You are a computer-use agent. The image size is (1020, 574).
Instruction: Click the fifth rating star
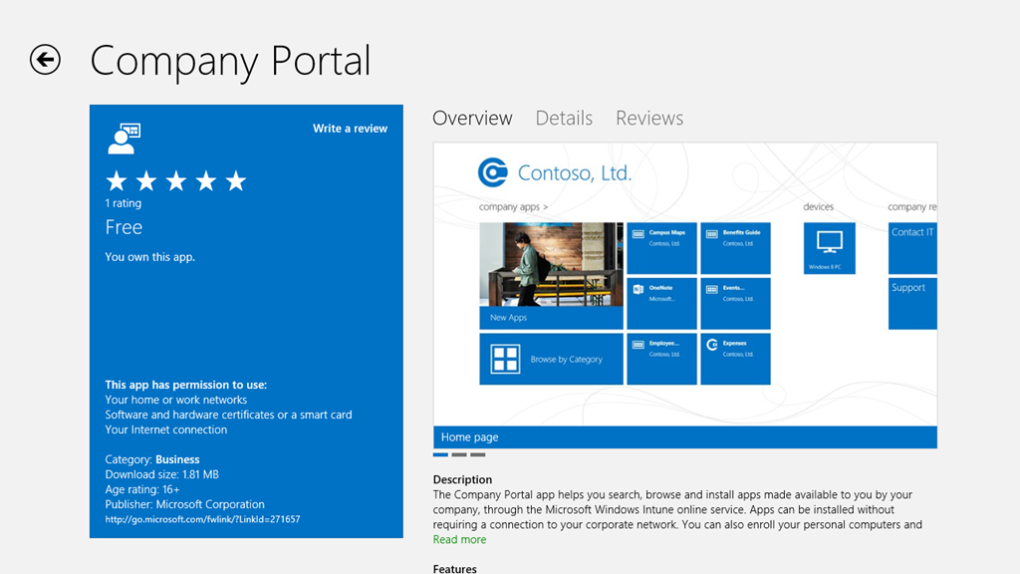(x=235, y=180)
